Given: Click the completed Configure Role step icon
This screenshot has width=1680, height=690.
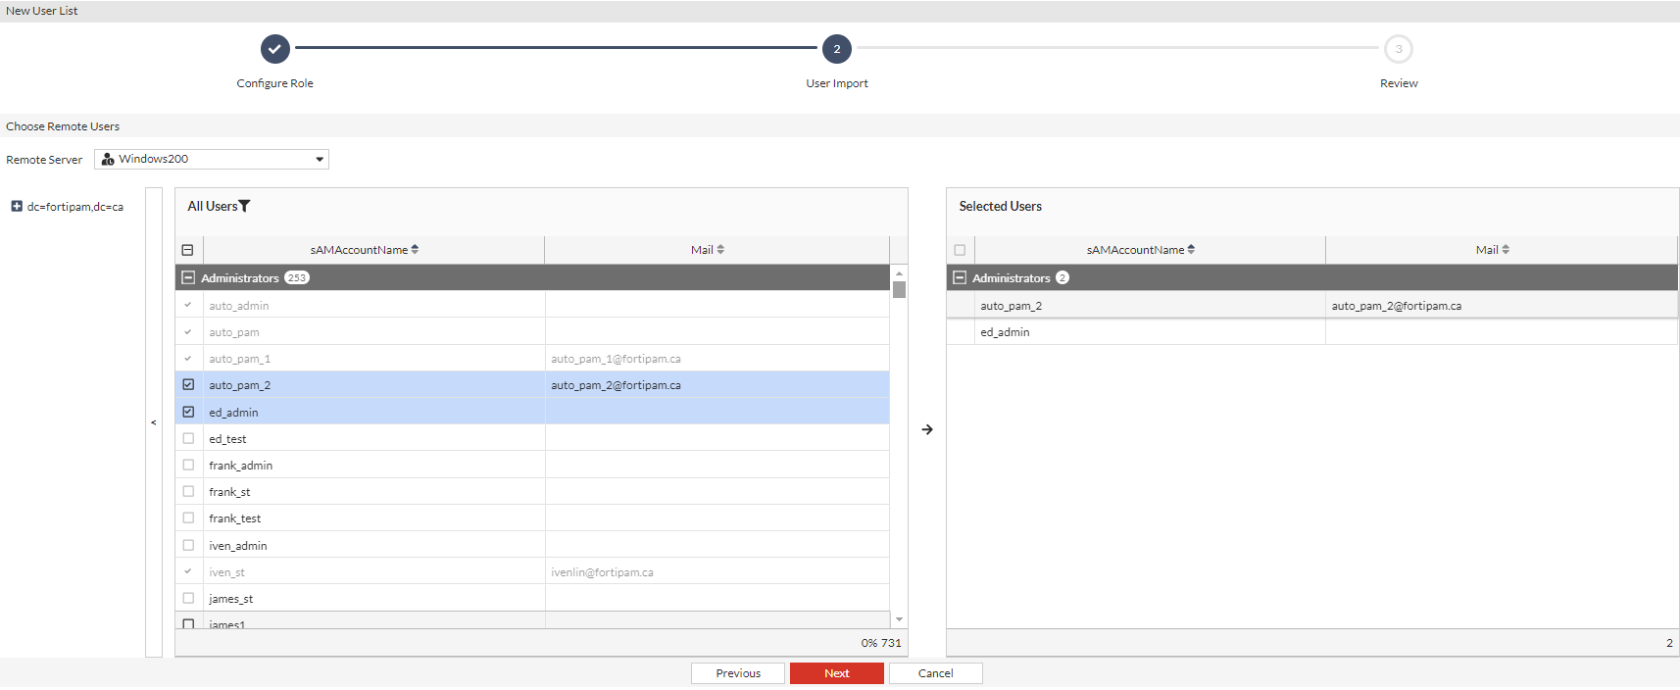Looking at the screenshot, I should point(275,48).
